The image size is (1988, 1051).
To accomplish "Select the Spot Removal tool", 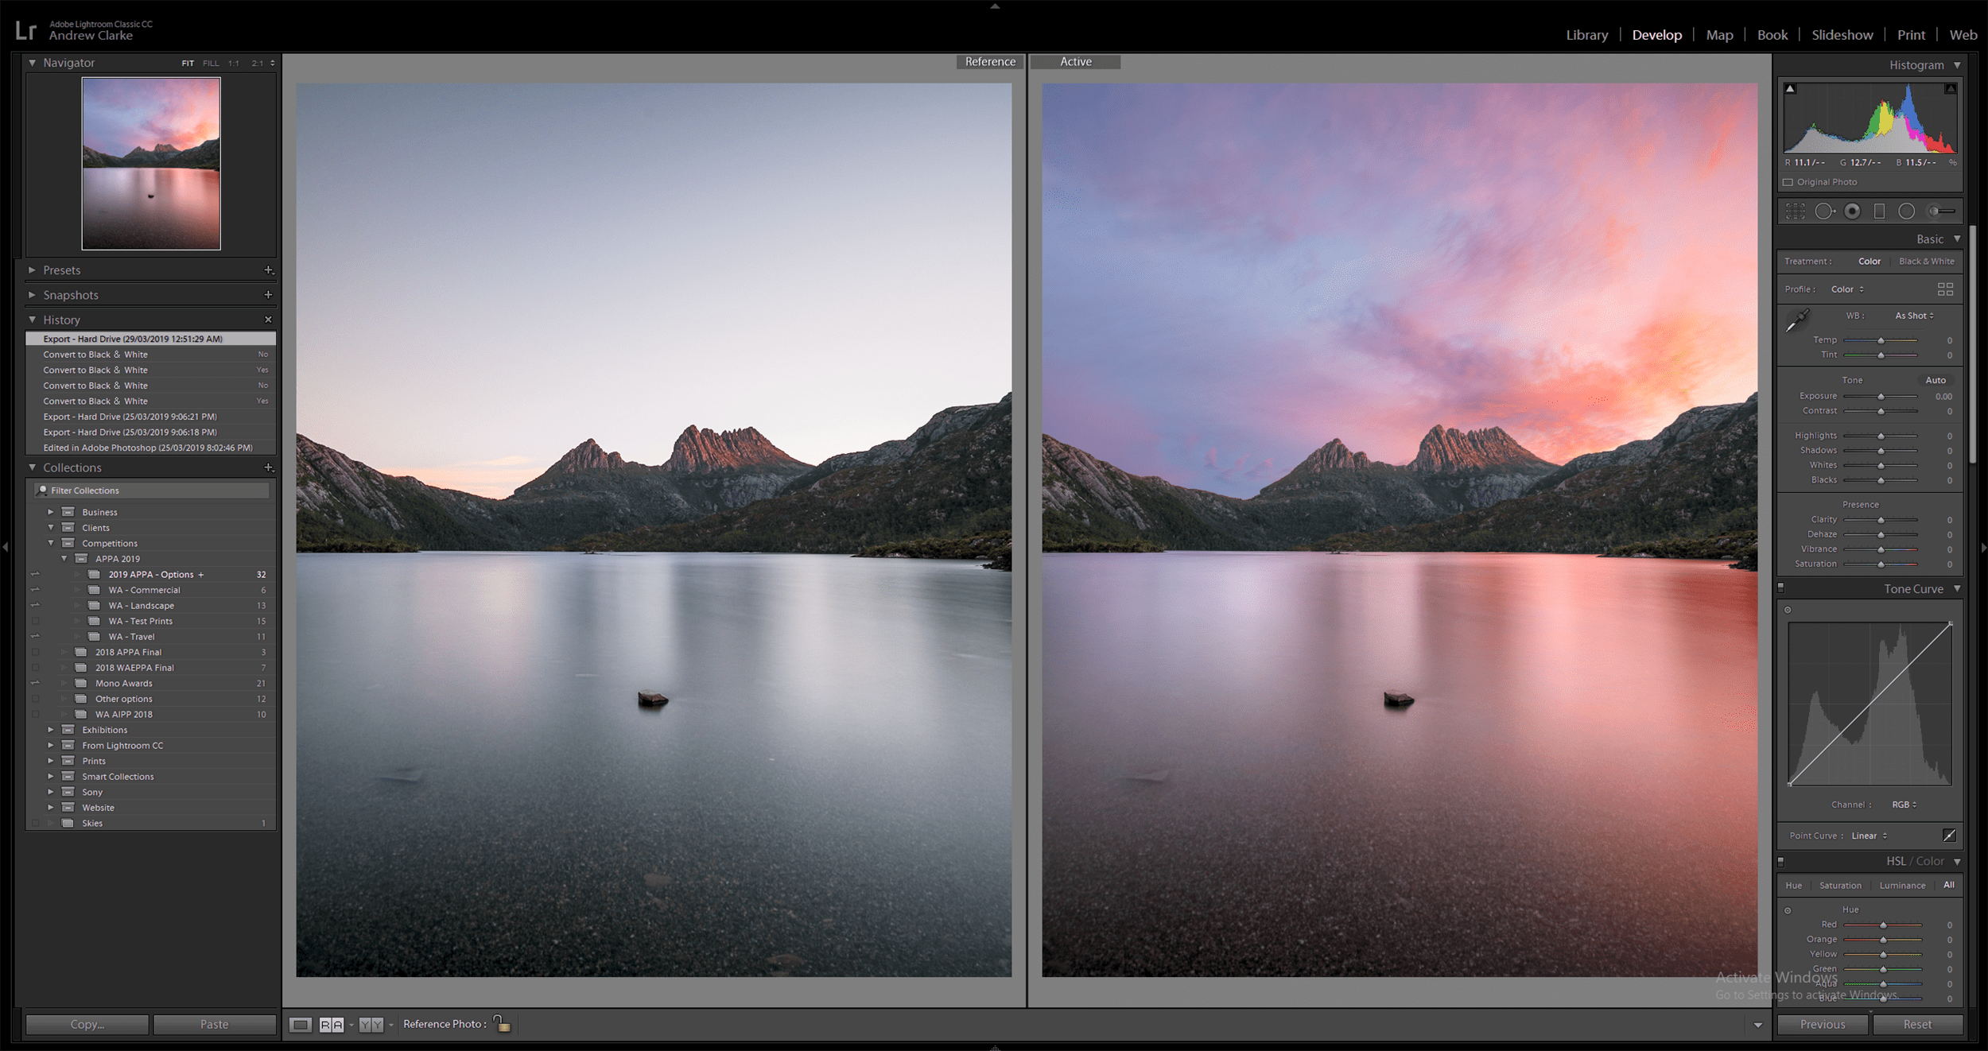I will [1823, 211].
